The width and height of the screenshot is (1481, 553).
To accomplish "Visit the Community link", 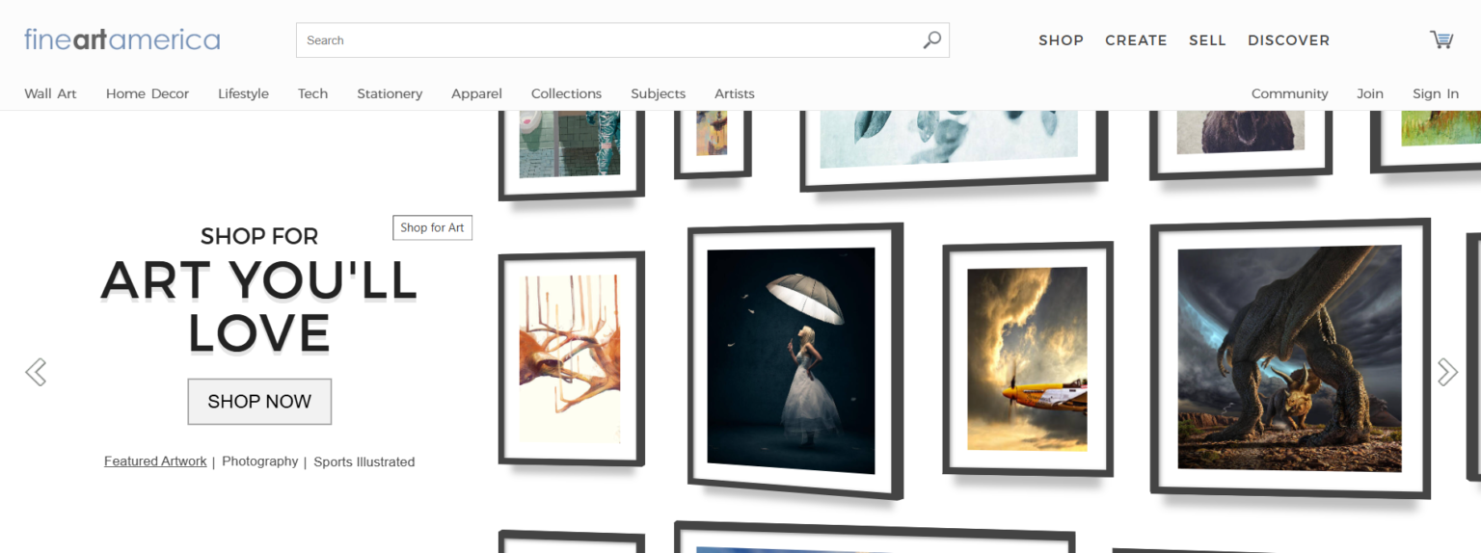I will [x=1289, y=93].
